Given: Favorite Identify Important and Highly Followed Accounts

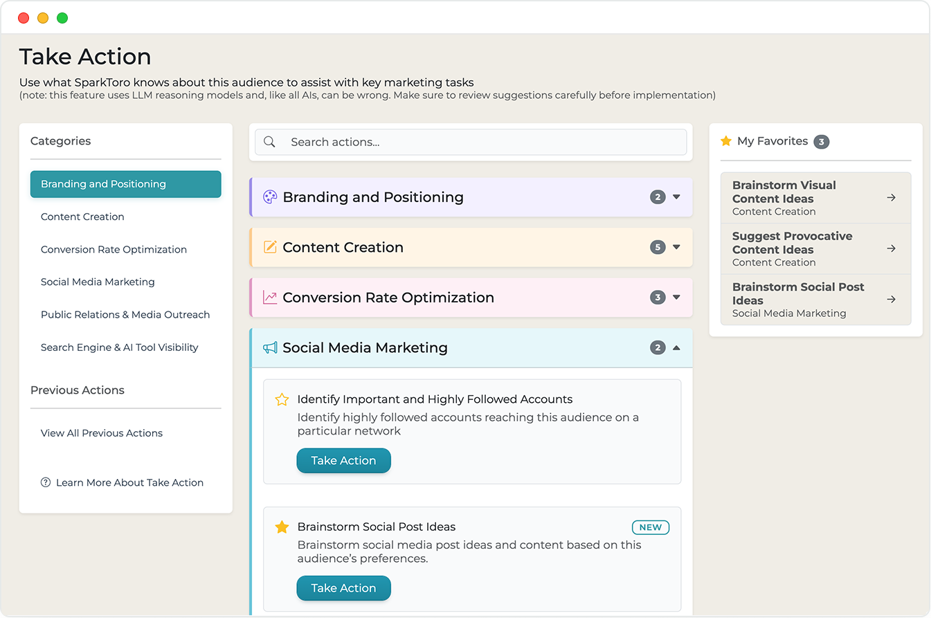Looking at the screenshot, I should (282, 399).
